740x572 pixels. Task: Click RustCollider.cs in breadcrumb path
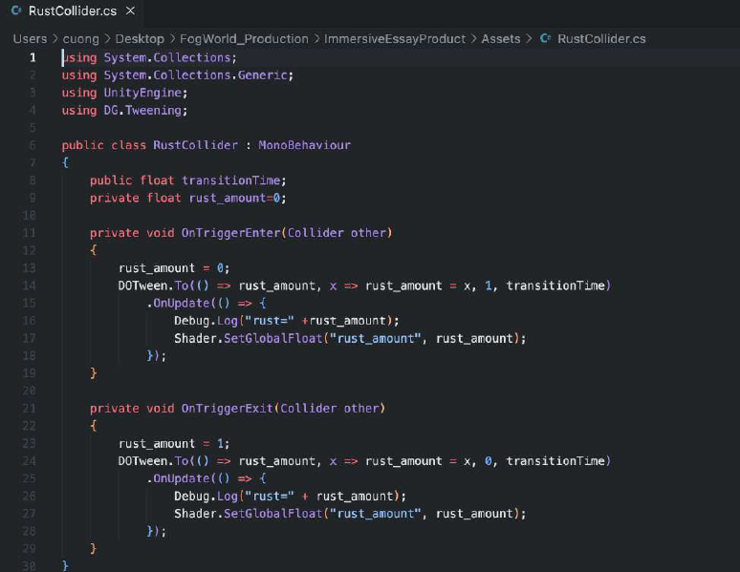[601, 38]
